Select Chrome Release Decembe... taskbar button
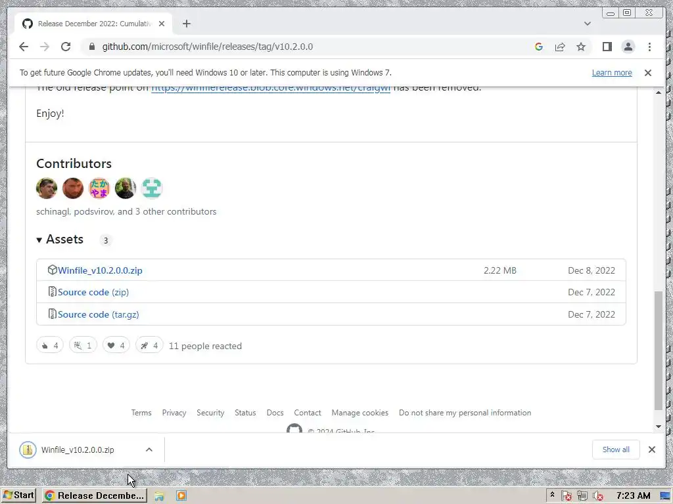 [x=95, y=496]
